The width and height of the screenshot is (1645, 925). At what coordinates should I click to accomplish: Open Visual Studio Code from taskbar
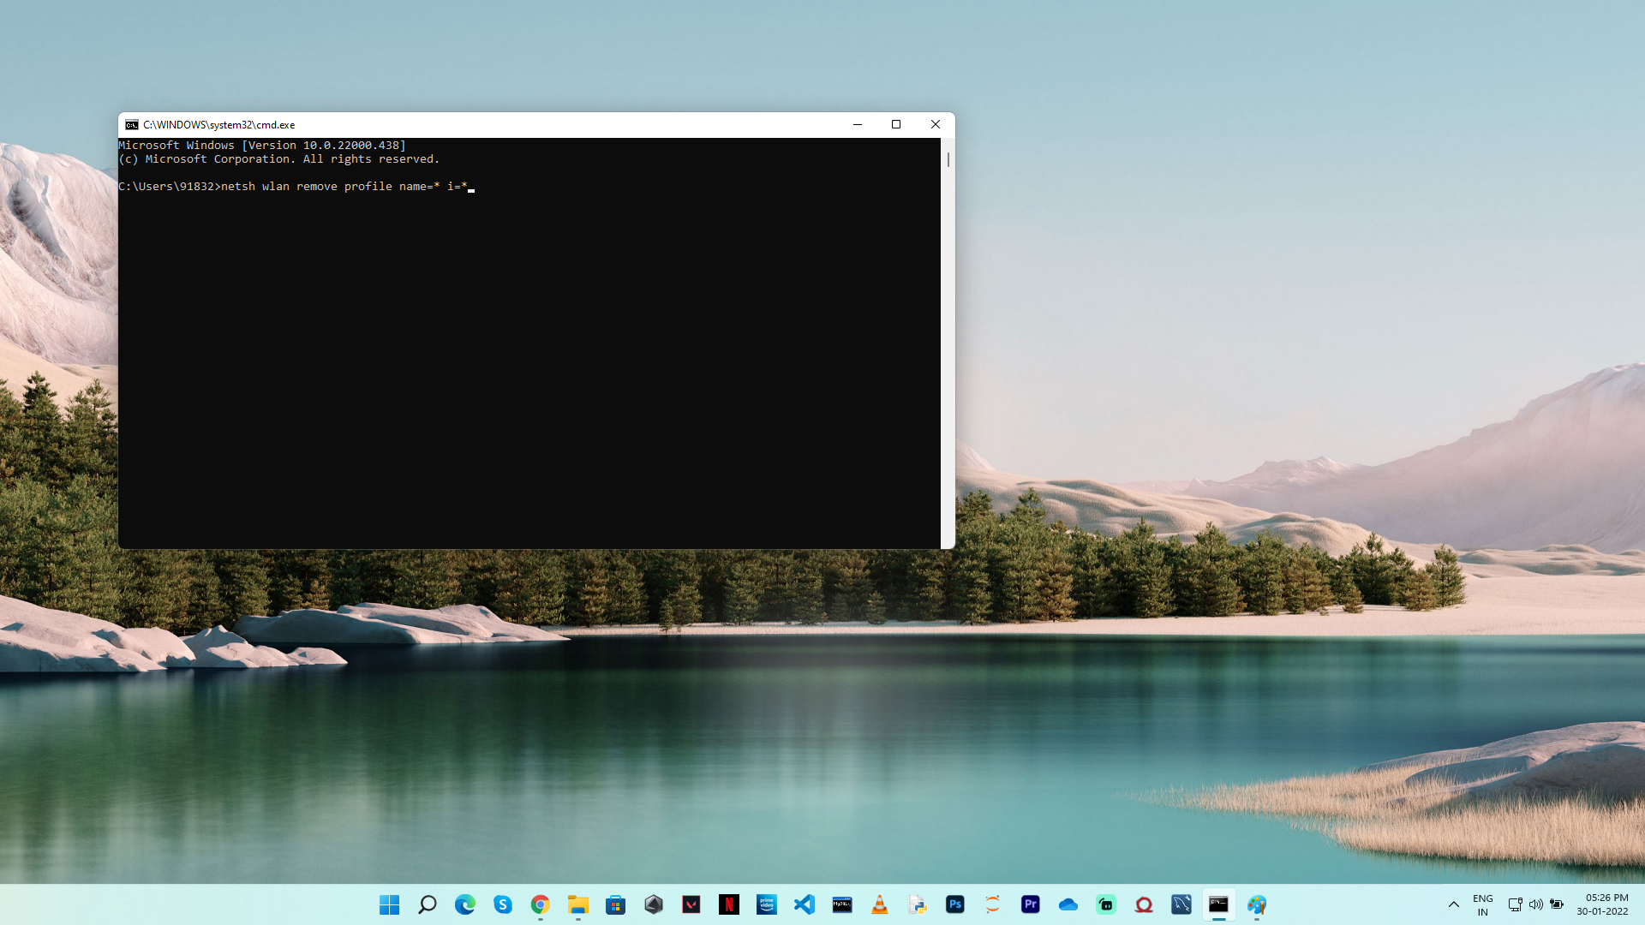click(804, 904)
